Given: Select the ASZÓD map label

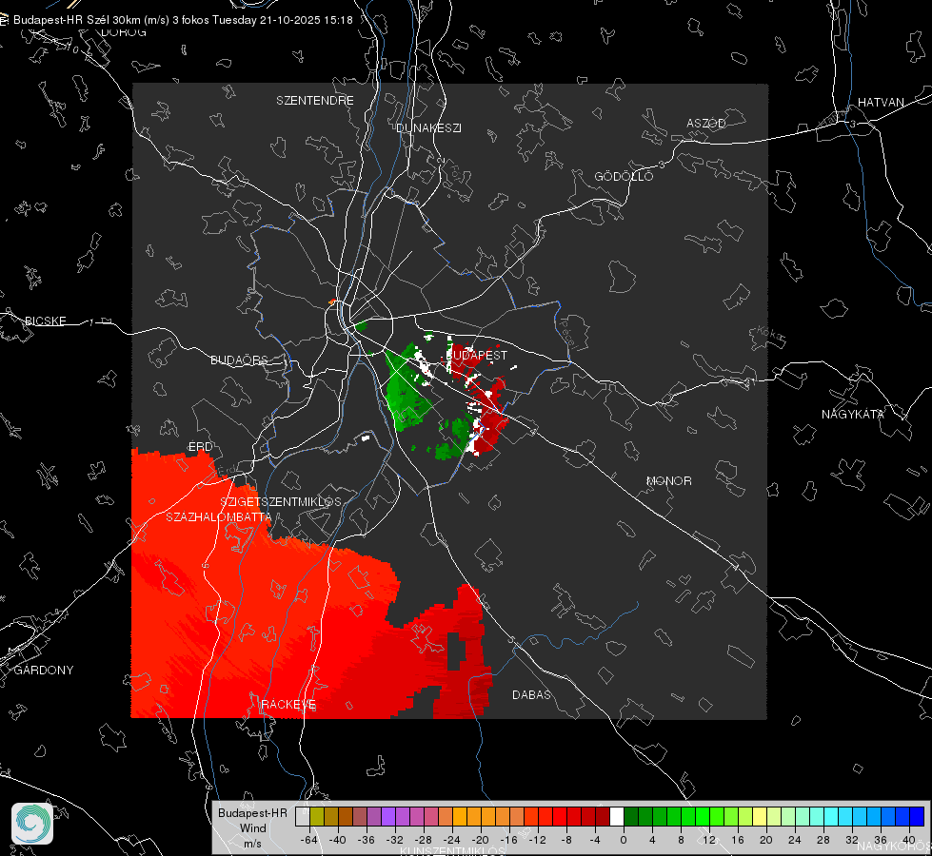Looking at the screenshot, I should (706, 123).
